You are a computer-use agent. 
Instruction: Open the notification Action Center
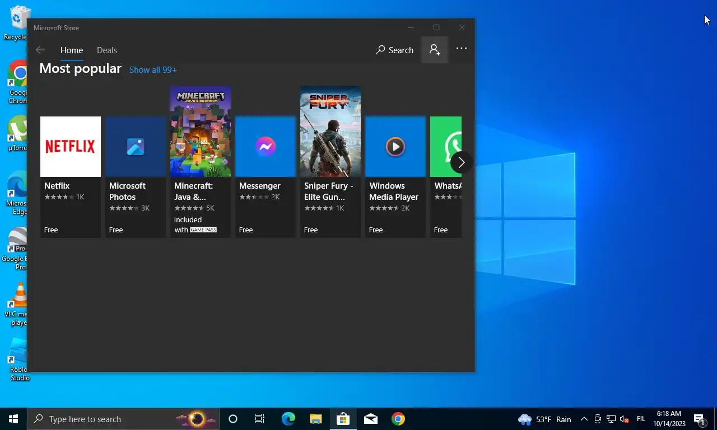(700, 419)
